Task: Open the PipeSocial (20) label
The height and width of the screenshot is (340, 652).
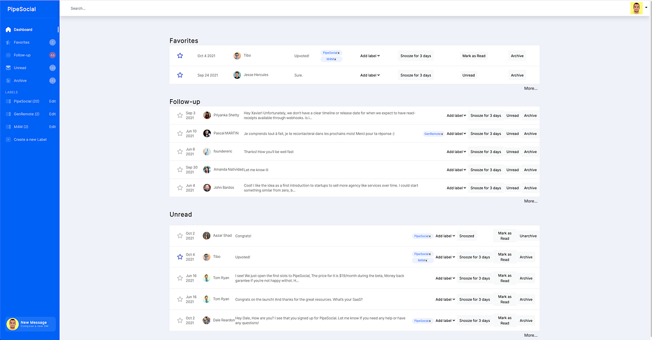Action: click(x=27, y=101)
